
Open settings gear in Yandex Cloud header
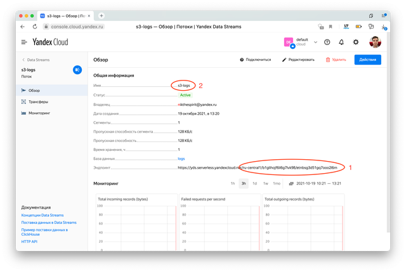tap(356, 42)
